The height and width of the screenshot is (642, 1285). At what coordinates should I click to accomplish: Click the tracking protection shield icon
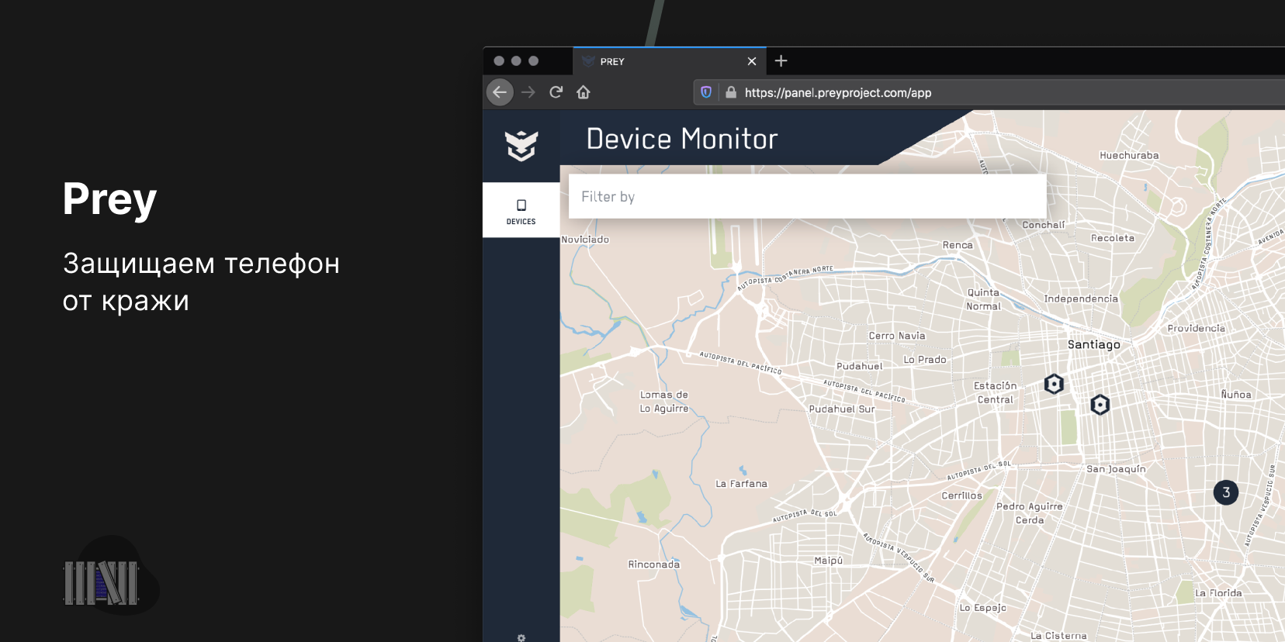tap(706, 92)
